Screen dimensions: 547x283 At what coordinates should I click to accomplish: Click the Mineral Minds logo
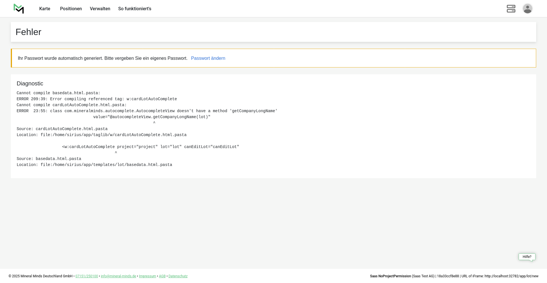(19, 9)
